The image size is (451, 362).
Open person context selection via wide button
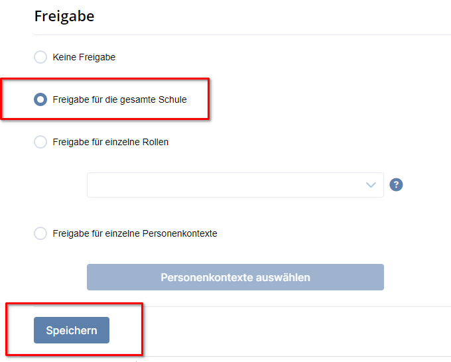point(235,277)
